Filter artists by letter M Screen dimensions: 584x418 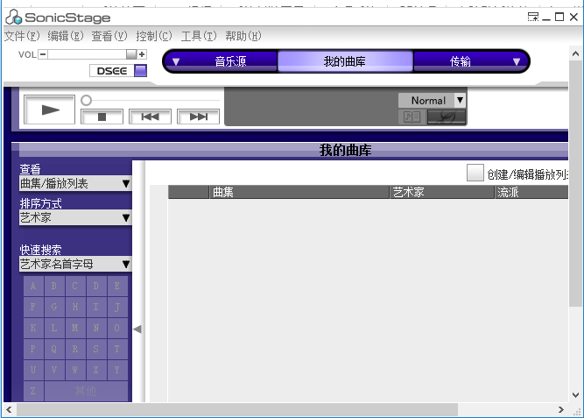point(75,328)
